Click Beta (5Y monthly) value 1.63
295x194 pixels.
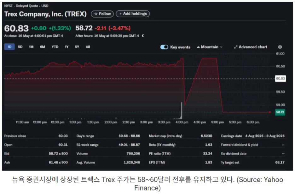click(209, 145)
